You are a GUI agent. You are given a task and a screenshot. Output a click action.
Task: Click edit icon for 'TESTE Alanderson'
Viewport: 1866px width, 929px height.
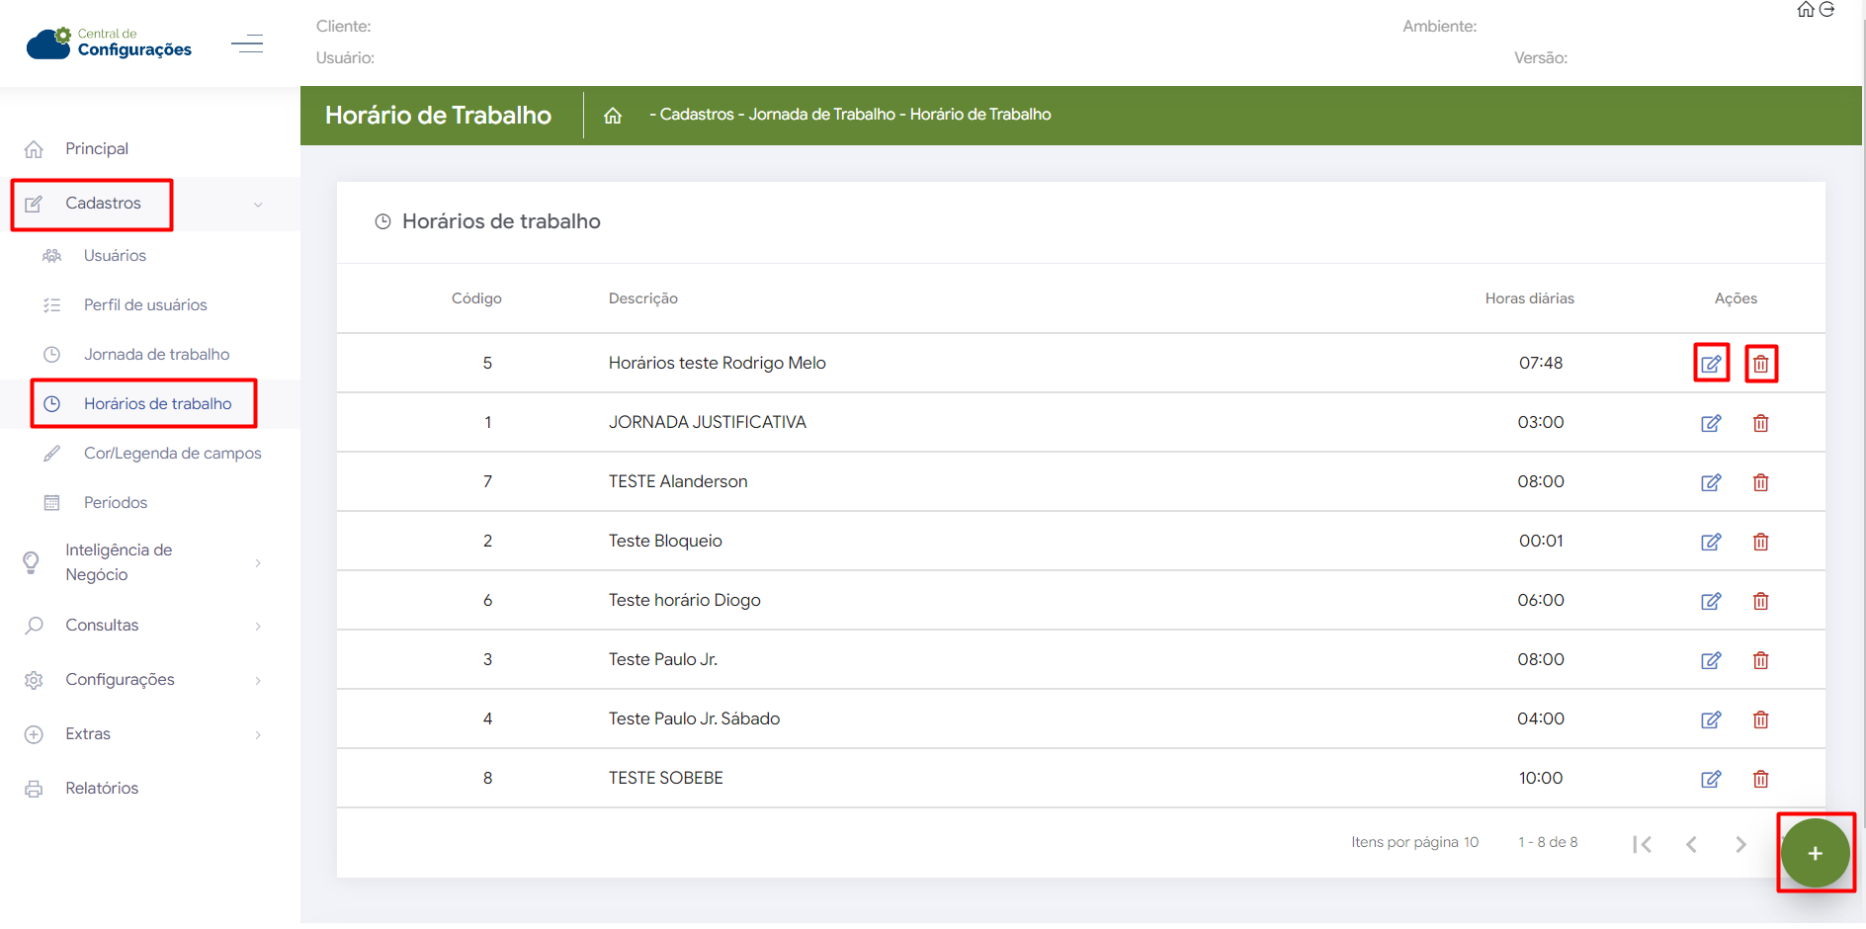1711,482
